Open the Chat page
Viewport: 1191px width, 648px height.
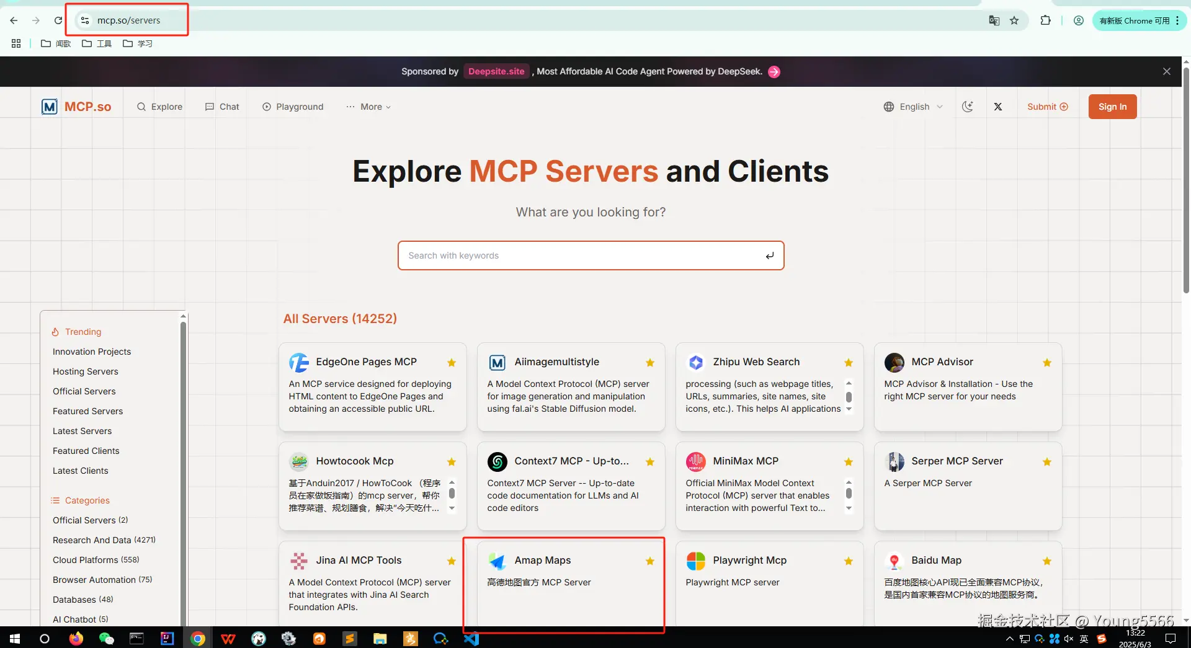[222, 107]
